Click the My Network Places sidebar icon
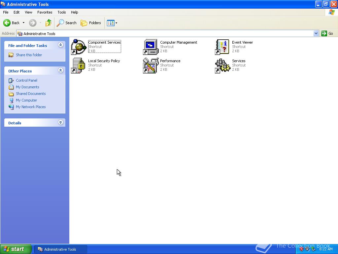Viewport: 338px width, 254px height. [11, 107]
